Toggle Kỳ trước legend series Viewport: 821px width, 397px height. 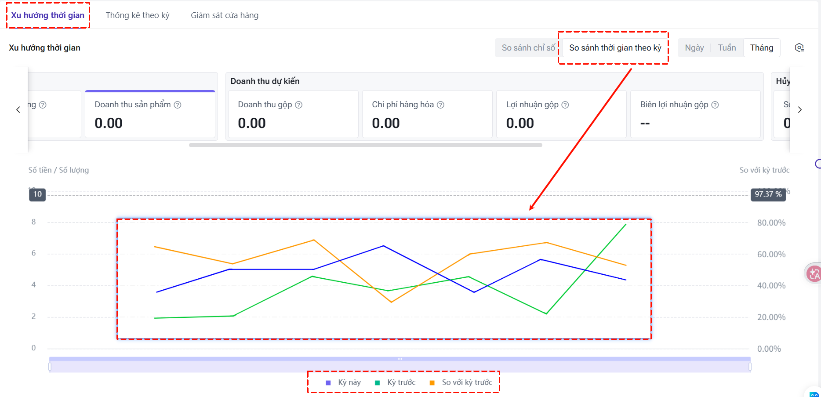point(395,382)
